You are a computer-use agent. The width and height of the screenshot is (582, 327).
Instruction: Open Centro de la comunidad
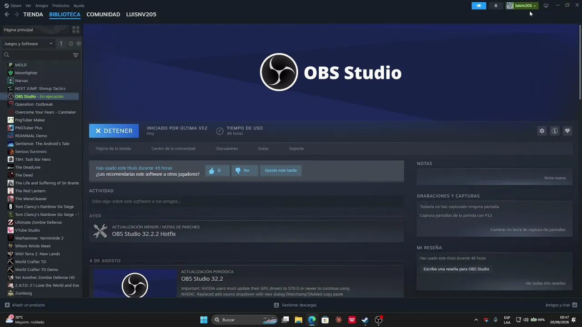(x=173, y=149)
